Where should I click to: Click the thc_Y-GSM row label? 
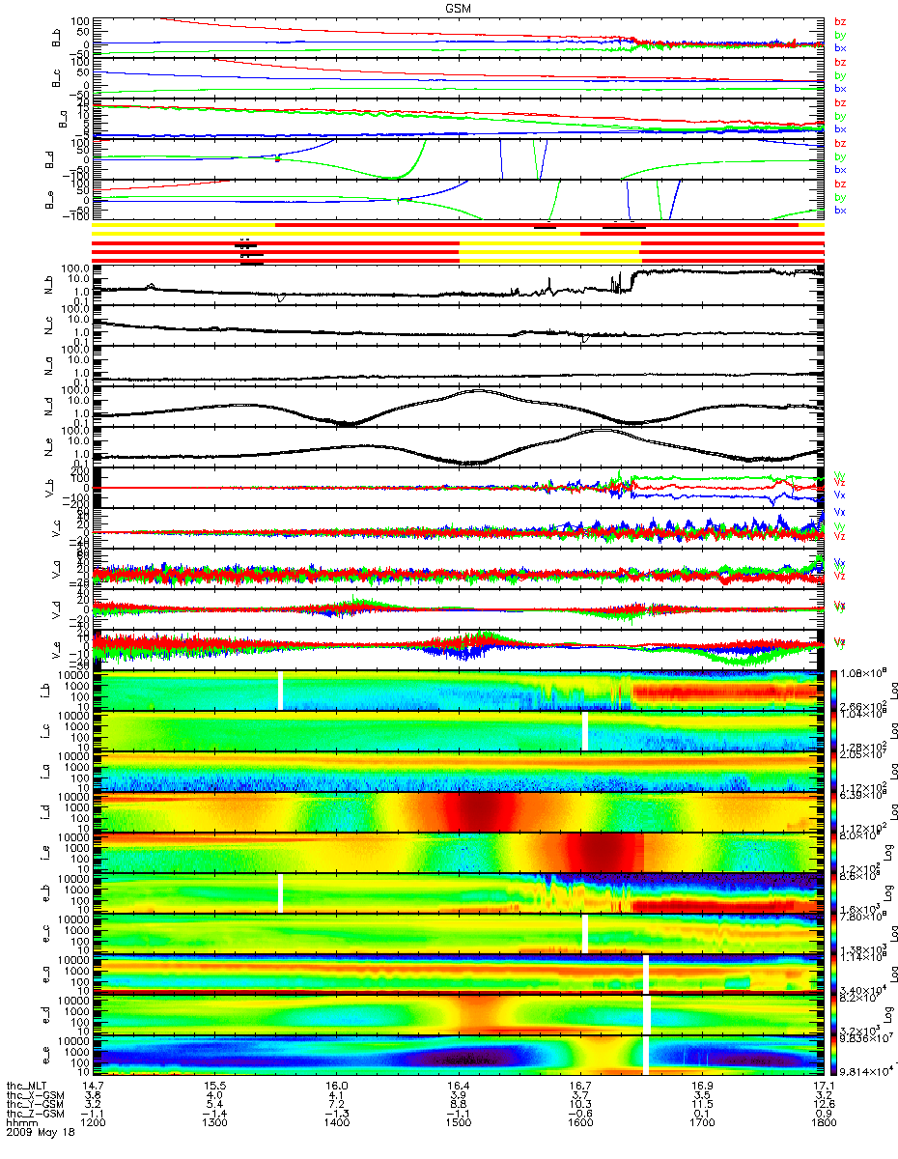click(x=36, y=1105)
